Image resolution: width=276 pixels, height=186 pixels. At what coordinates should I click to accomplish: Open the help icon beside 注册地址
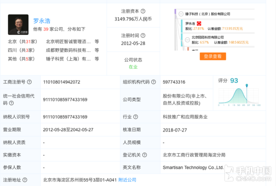[x=25, y=180]
